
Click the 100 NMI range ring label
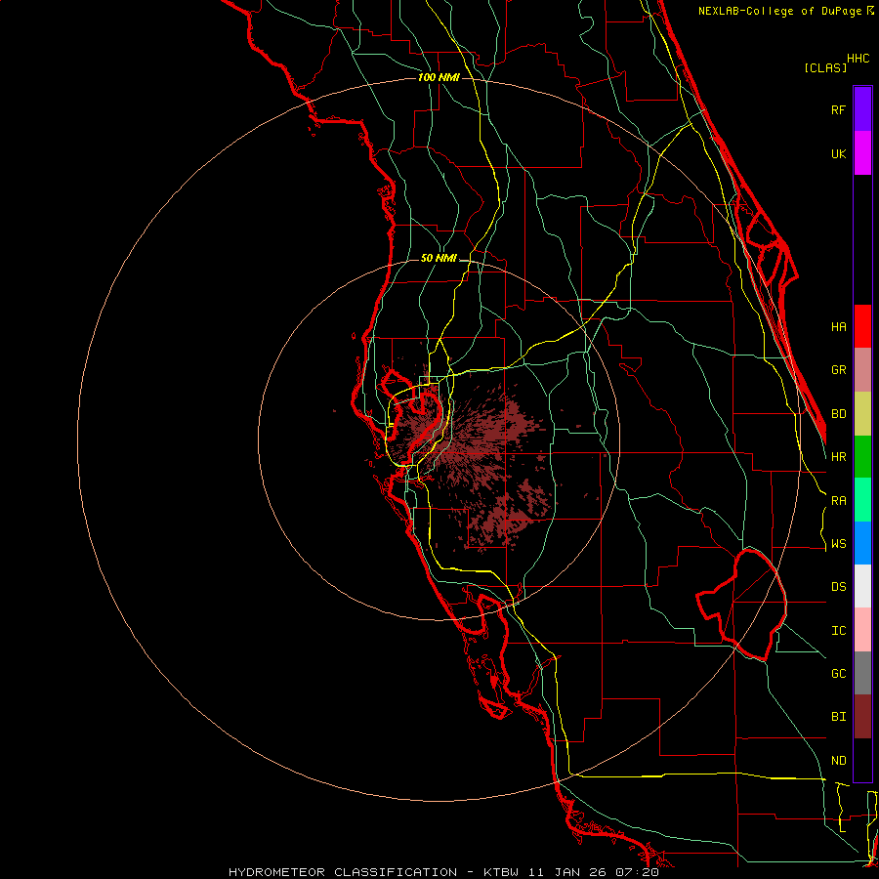coord(439,77)
